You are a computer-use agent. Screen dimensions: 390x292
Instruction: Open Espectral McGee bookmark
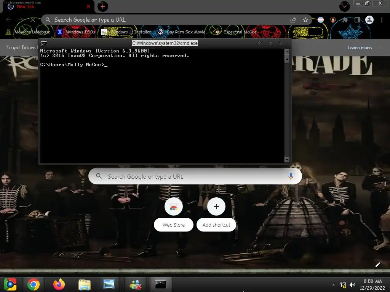(235, 32)
